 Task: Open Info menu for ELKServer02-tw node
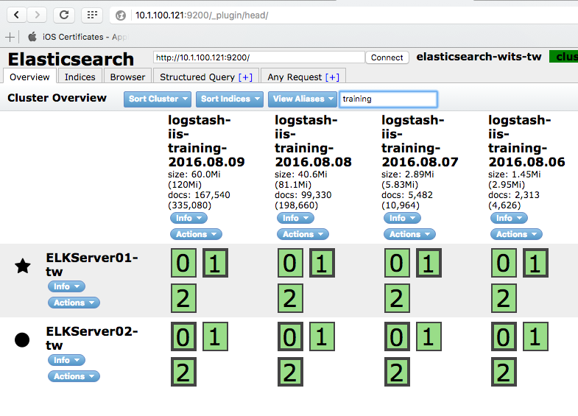(66, 360)
